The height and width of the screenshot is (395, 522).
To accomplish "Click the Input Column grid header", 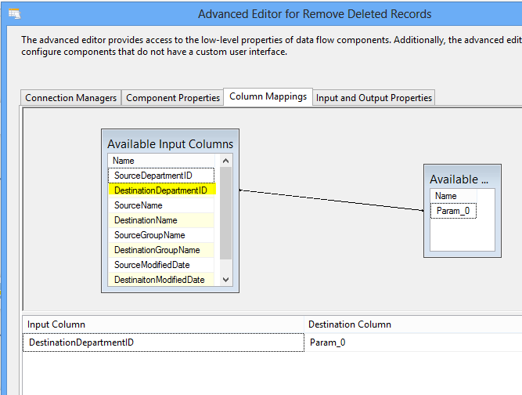I will (x=163, y=324).
